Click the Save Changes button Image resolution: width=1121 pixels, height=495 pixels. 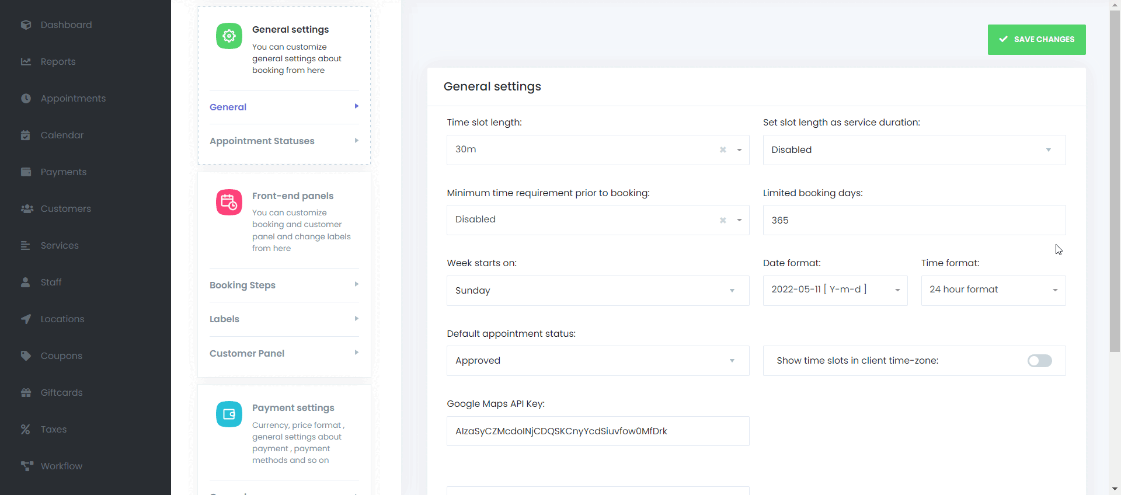1036,40
